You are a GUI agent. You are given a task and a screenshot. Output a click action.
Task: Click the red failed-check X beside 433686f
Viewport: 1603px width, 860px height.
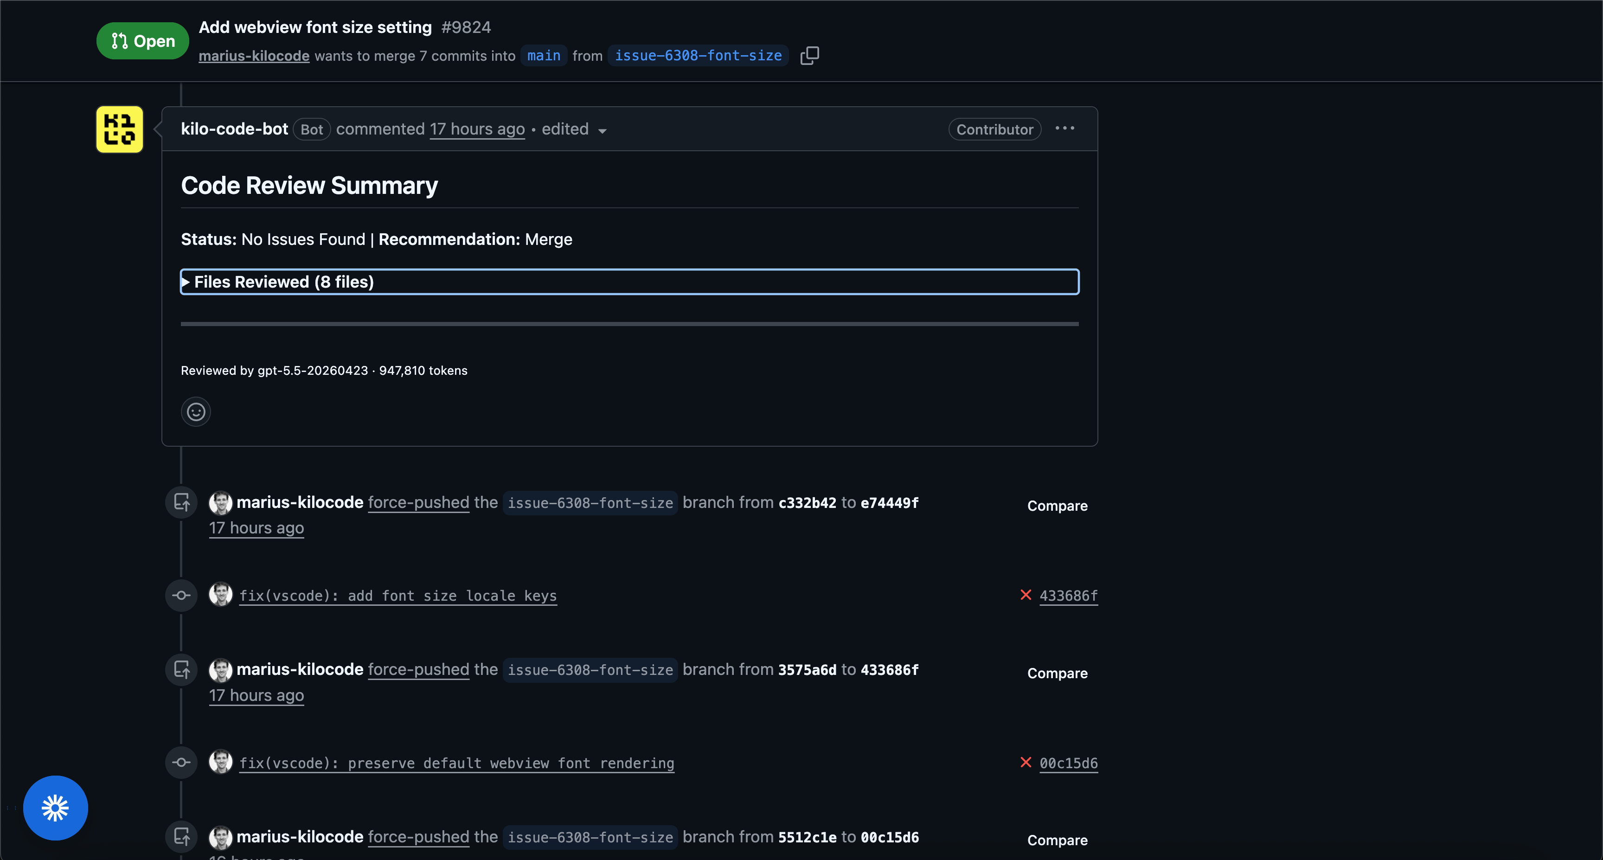pyautogui.click(x=1026, y=595)
